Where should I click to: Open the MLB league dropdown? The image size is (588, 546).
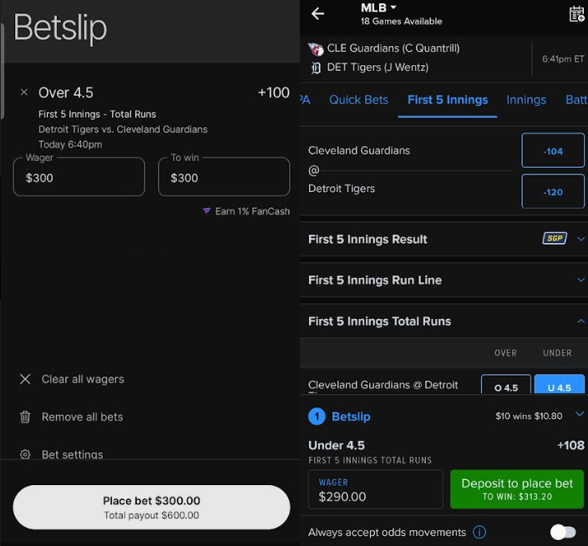[378, 8]
